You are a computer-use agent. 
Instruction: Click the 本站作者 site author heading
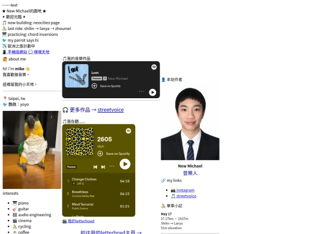[172, 80]
